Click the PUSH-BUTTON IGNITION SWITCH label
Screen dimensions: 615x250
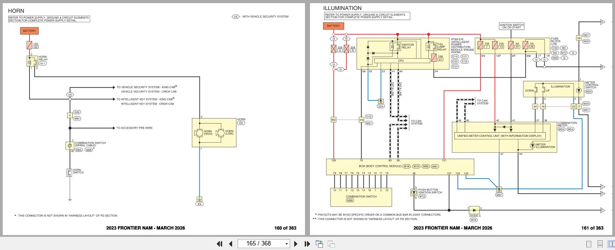pyautogui.click(x=431, y=191)
